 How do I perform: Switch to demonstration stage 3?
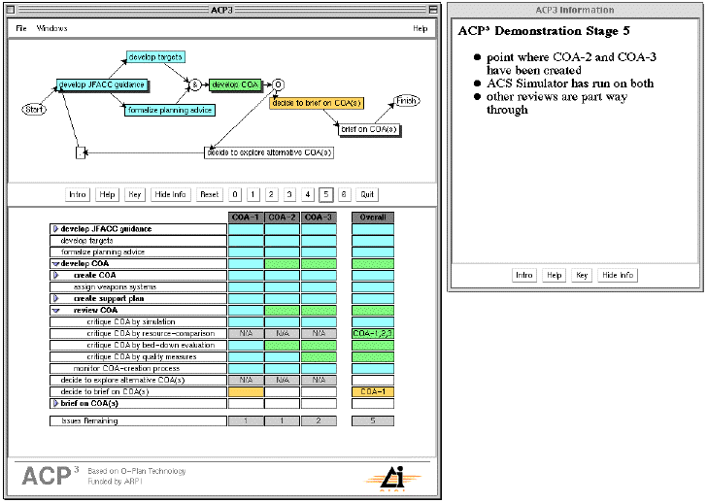[x=289, y=194]
